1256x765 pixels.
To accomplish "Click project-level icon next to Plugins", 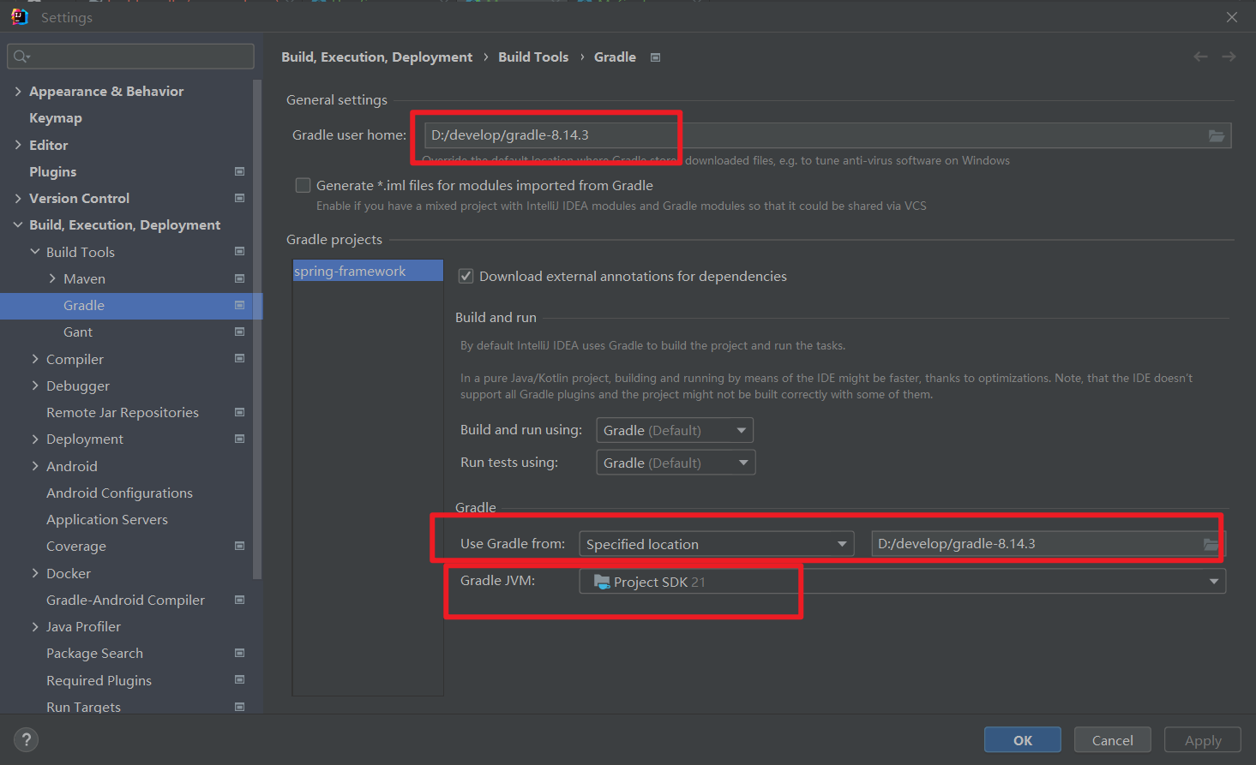I will point(240,171).
